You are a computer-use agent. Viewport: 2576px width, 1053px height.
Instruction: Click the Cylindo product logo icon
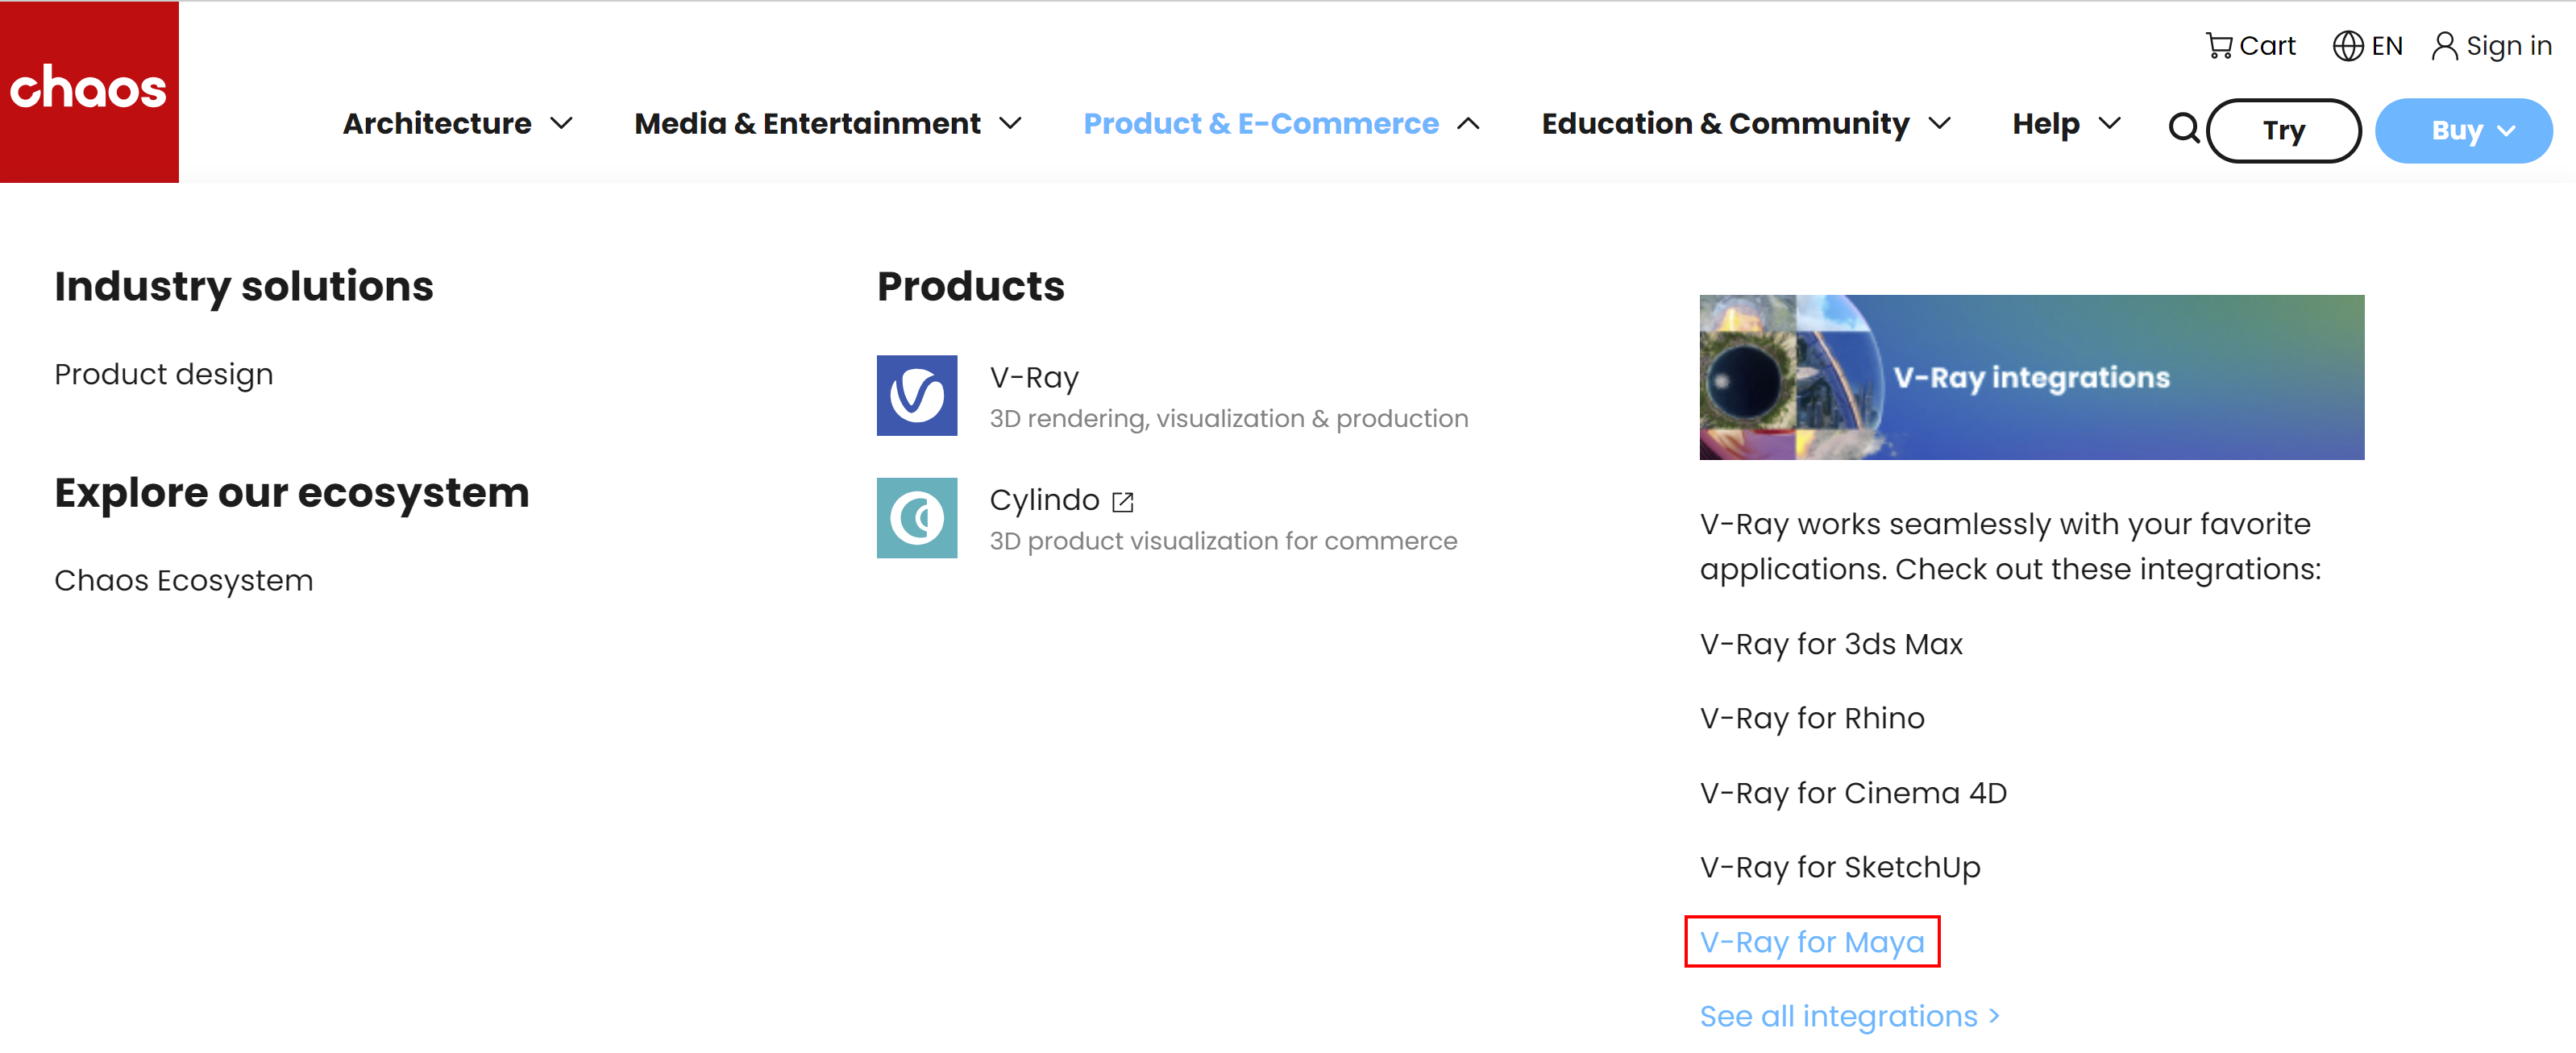[916, 518]
